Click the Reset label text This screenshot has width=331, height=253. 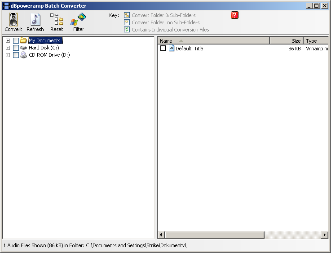pos(57,29)
